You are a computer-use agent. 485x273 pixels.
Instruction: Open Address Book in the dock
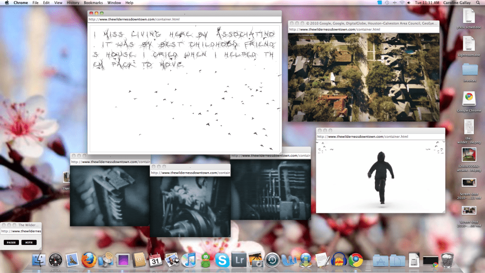click(x=139, y=260)
